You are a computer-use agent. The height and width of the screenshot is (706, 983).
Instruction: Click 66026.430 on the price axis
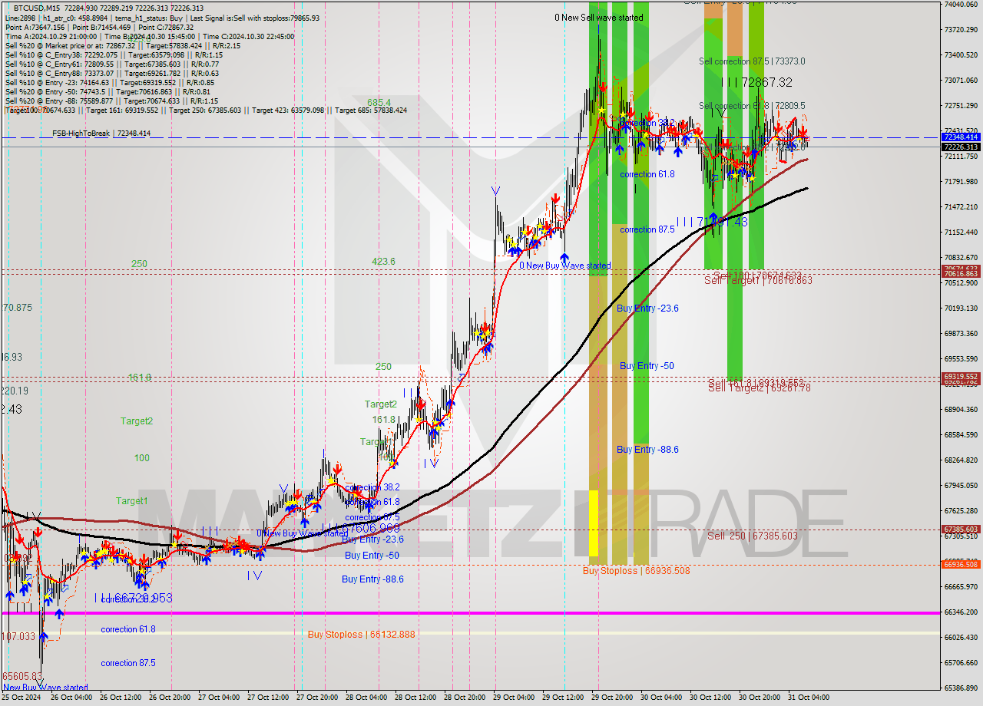click(961, 637)
